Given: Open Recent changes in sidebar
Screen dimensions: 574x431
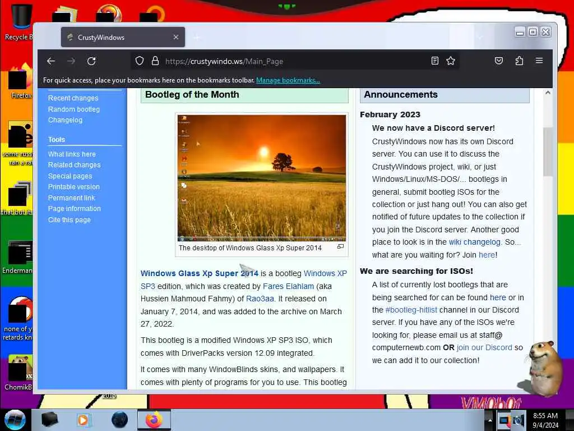Looking at the screenshot, I should click(73, 98).
